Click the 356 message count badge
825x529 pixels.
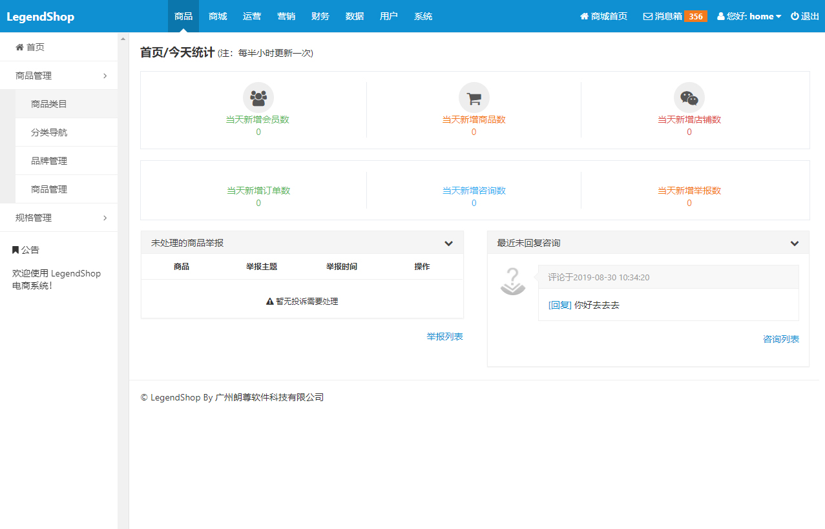pyautogui.click(x=696, y=16)
